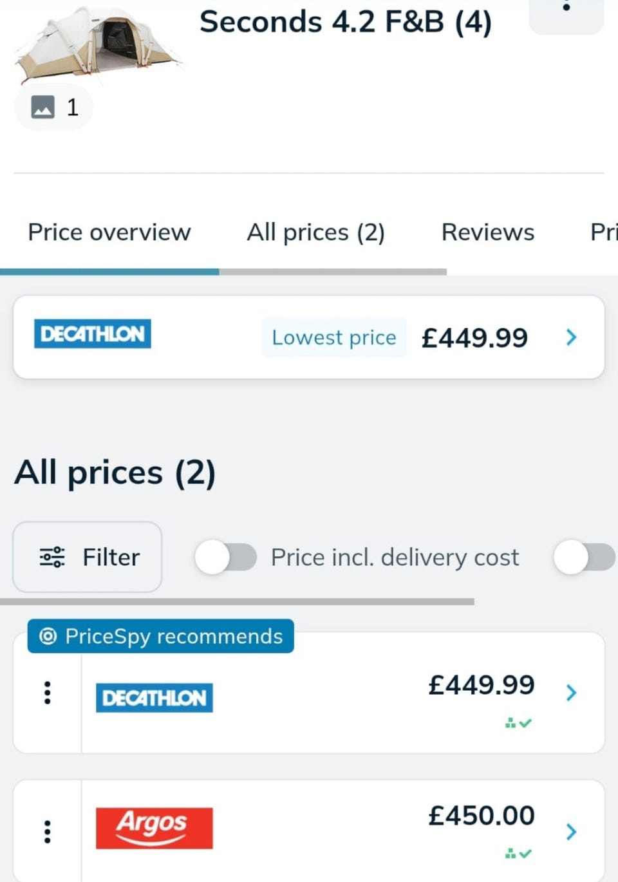Open the product three-dot options menu
The height and width of the screenshot is (882, 618).
(x=566, y=9)
